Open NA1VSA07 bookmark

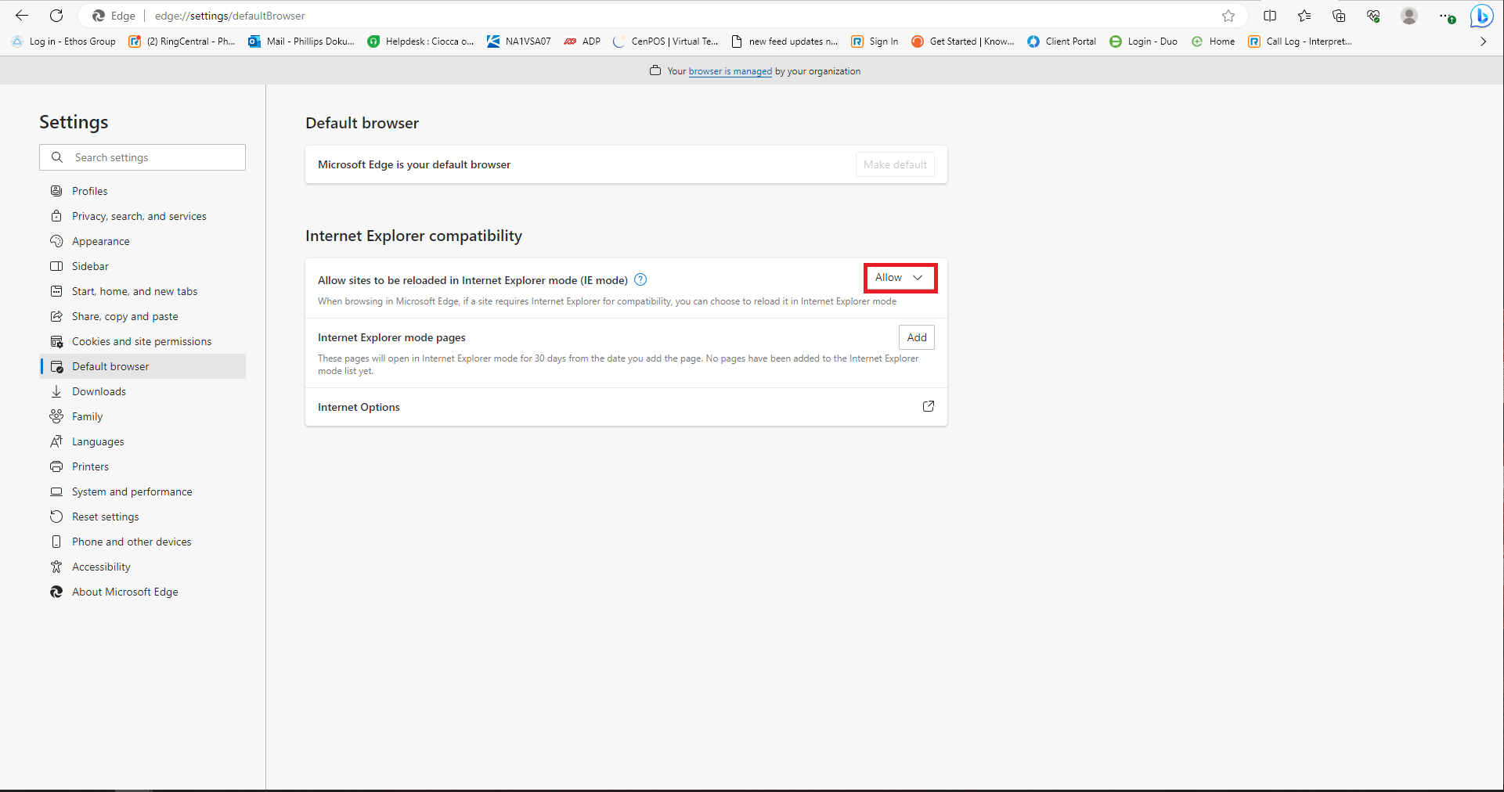click(x=518, y=41)
